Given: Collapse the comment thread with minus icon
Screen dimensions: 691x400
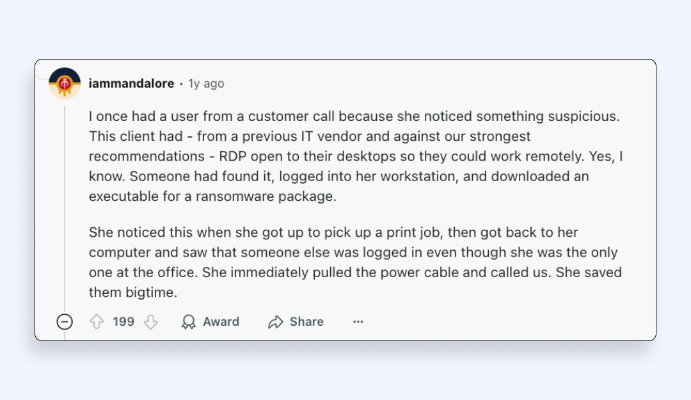Looking at the screenshot, I should [65, 321].
